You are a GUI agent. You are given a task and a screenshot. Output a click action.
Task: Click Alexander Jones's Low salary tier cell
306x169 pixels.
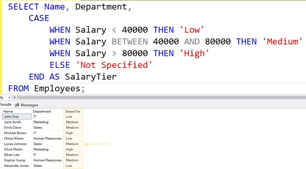(x=74, y=166)
